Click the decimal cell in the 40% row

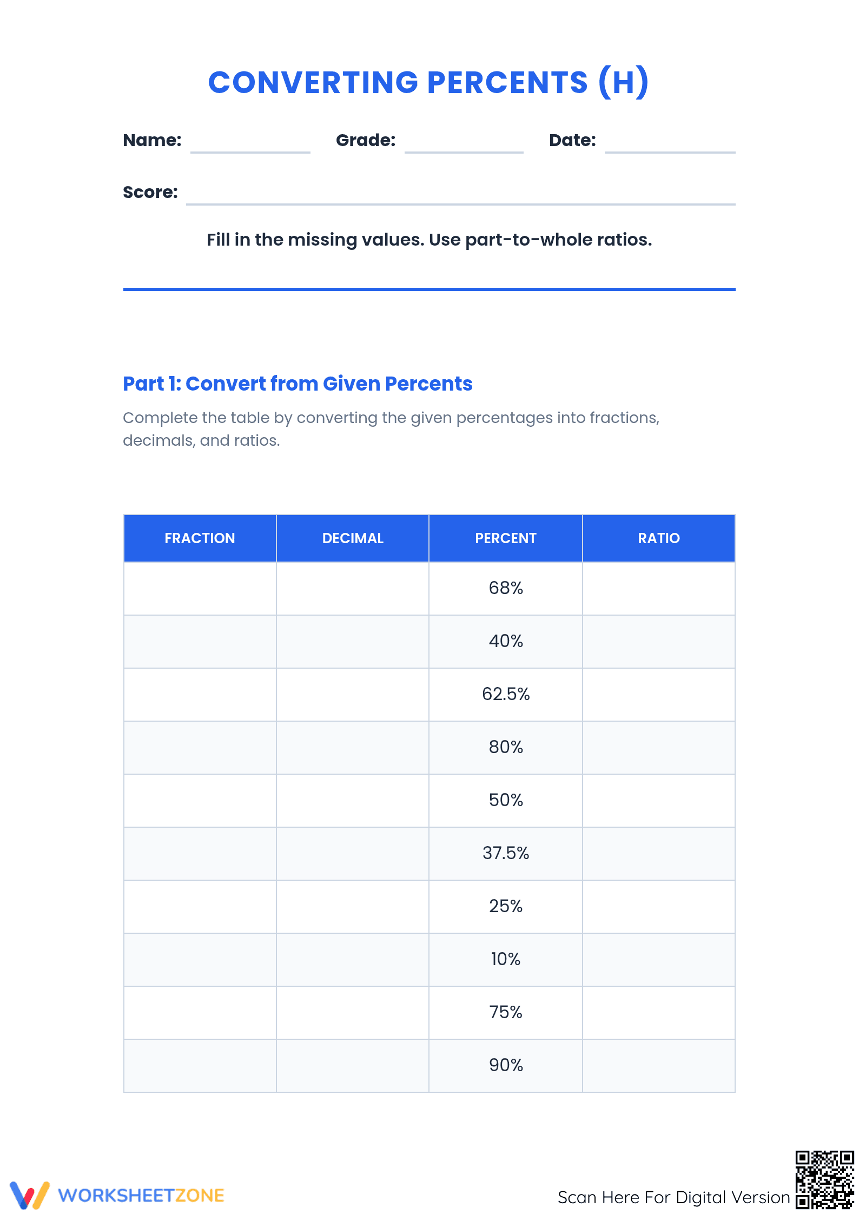353,642
